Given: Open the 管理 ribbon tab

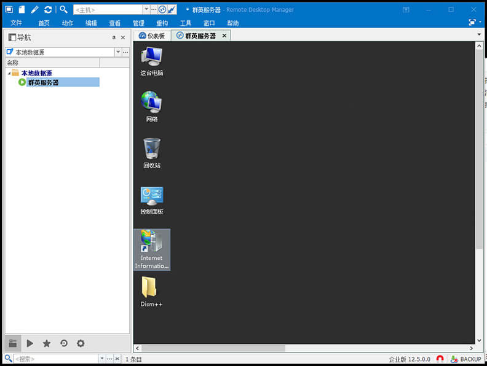Looking at the screenshot, I should pyautogui.click(x=138, y=23).
